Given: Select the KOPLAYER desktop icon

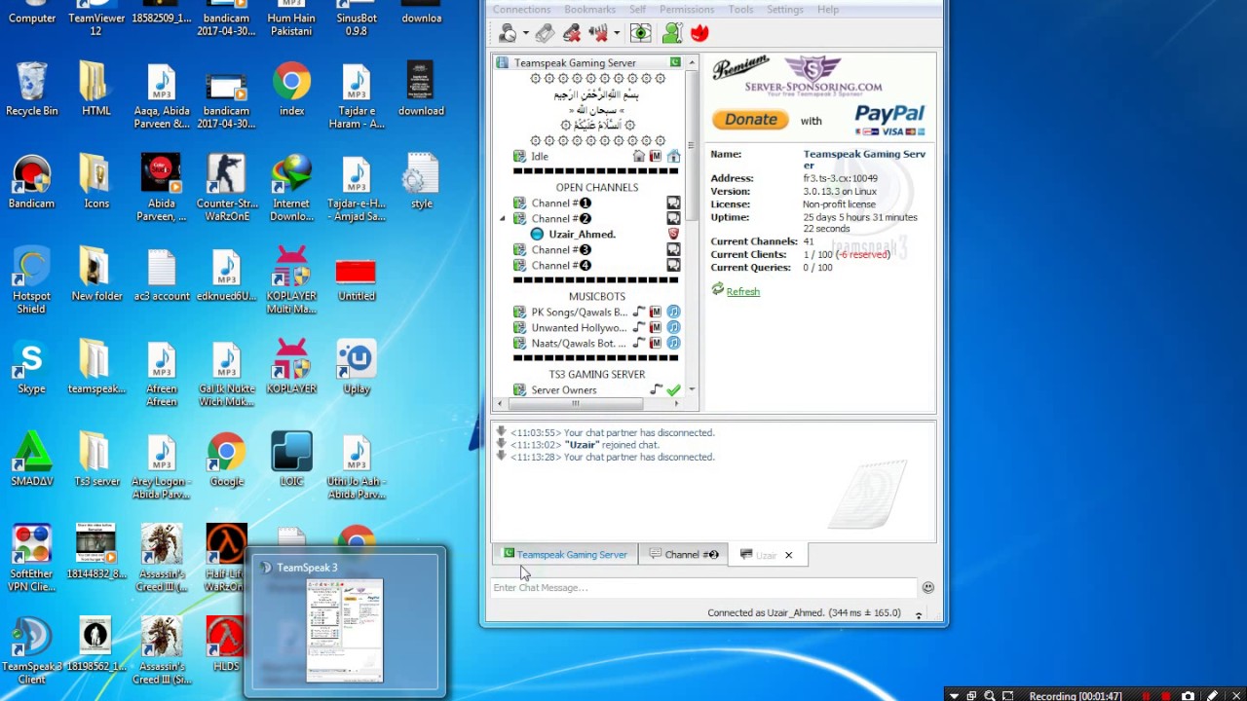Looking at the screenshot, I should point(291,367).
